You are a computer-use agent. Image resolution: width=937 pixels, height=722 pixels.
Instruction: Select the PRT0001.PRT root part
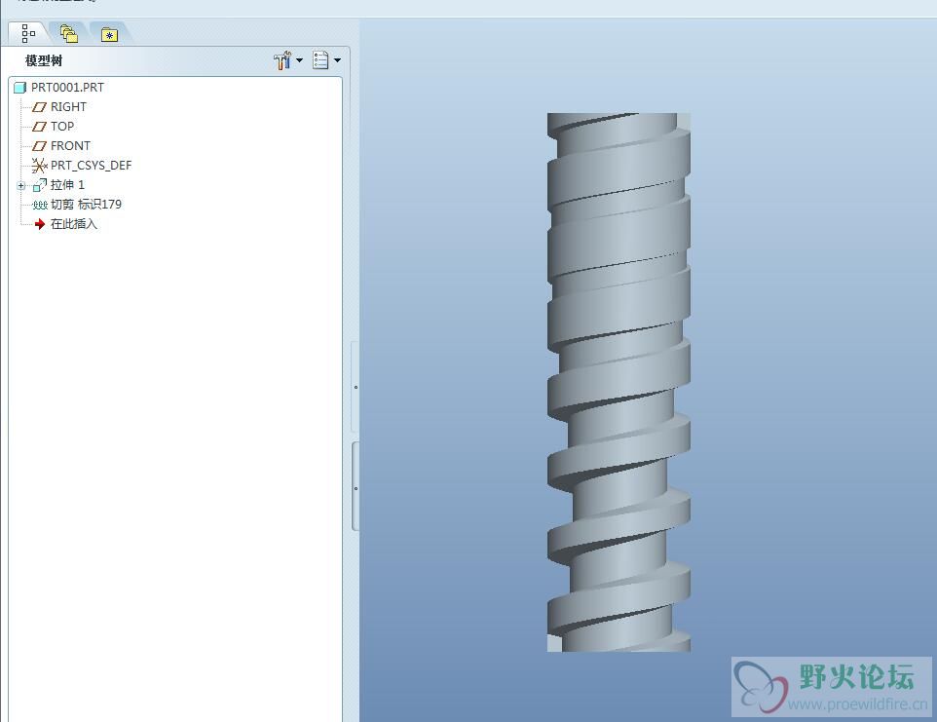tap(66, 88)
